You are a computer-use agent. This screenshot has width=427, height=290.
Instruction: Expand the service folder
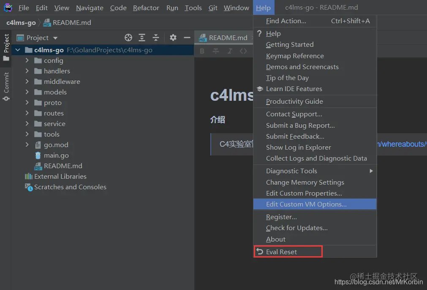click(x=27, y=124)
